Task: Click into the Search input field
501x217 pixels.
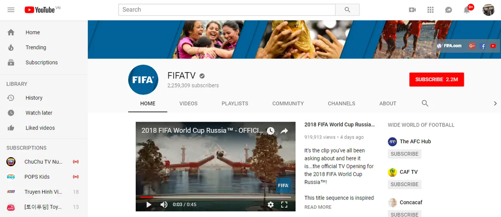Action: tap(227, 10)
